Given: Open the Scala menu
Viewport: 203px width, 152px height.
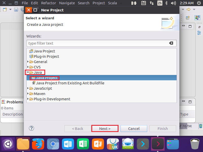Looking at the screenshot, I should (112, 3).
